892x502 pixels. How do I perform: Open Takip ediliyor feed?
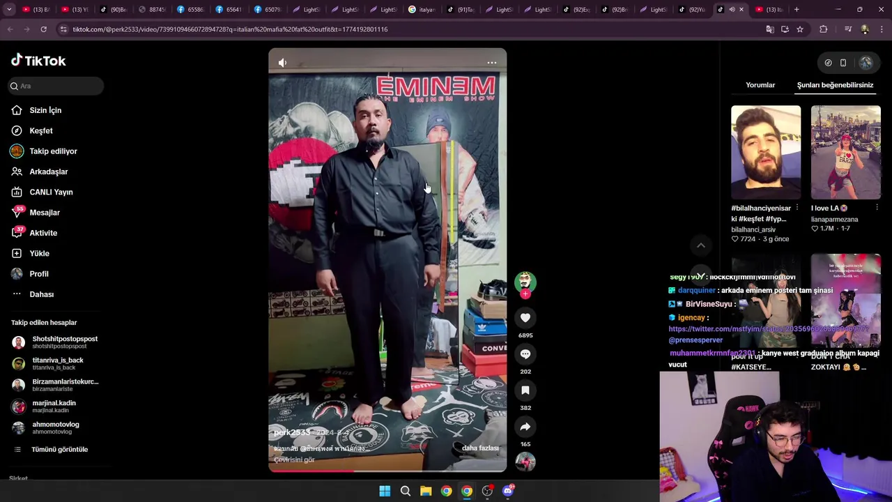click(53, 151)
